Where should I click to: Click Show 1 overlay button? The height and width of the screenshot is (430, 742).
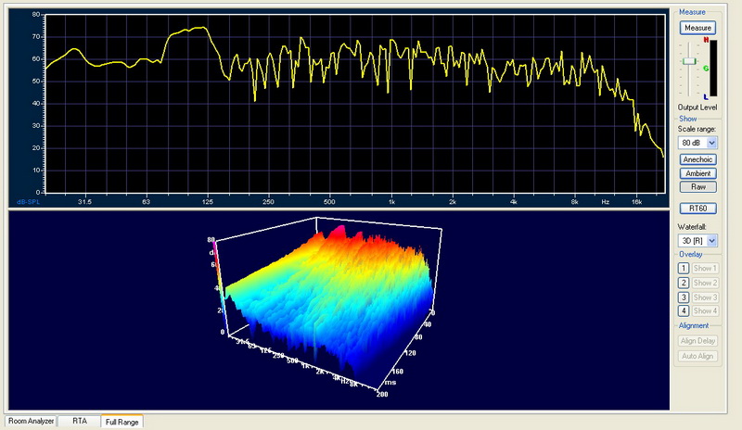706,268
